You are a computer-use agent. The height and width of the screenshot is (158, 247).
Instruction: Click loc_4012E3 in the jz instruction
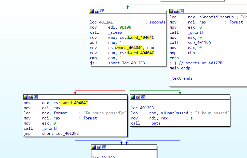[133, 63]
